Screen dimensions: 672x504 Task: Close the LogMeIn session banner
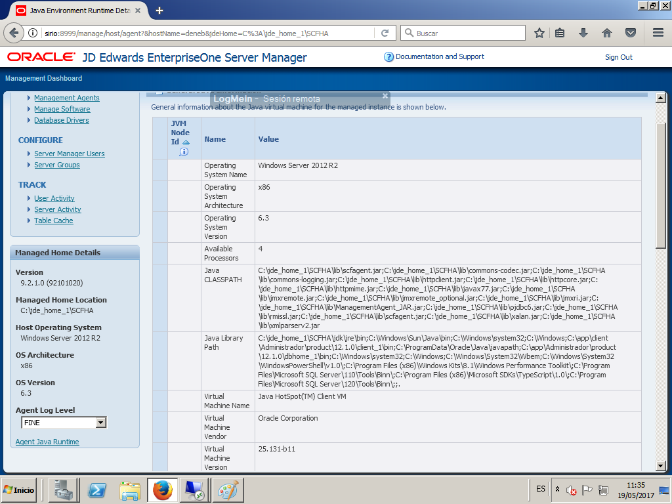coord(385,96)
